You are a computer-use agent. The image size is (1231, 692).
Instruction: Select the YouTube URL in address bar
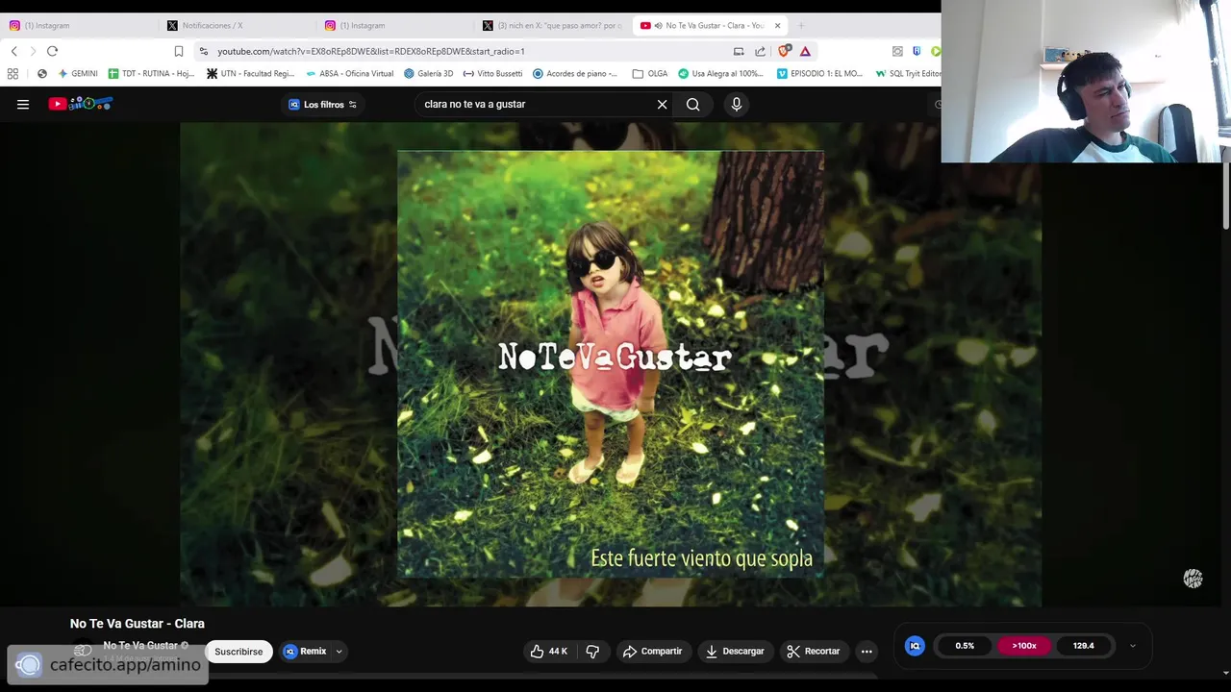[x=371, y=51]
